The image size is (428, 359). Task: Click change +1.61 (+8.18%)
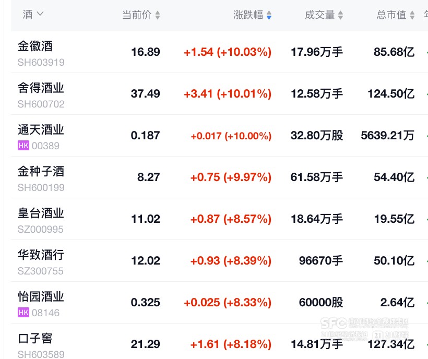[x=231, y=344]
